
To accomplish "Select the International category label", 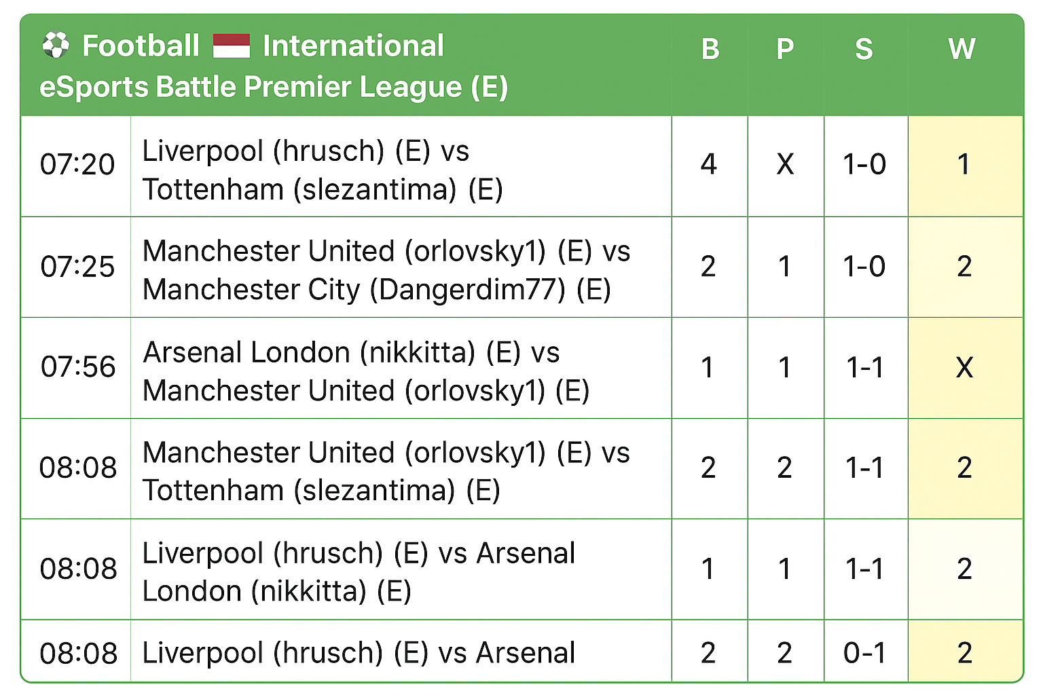I will (353, 46).
